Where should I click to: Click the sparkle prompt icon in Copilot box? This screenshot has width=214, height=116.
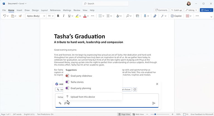point(60,103)
